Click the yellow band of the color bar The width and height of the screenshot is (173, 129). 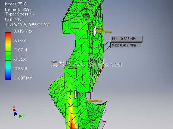(x=8, y=47)
